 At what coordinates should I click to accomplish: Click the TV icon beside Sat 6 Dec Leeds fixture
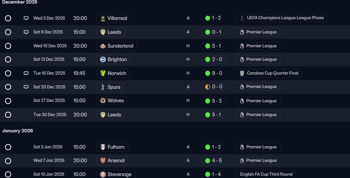26,32
